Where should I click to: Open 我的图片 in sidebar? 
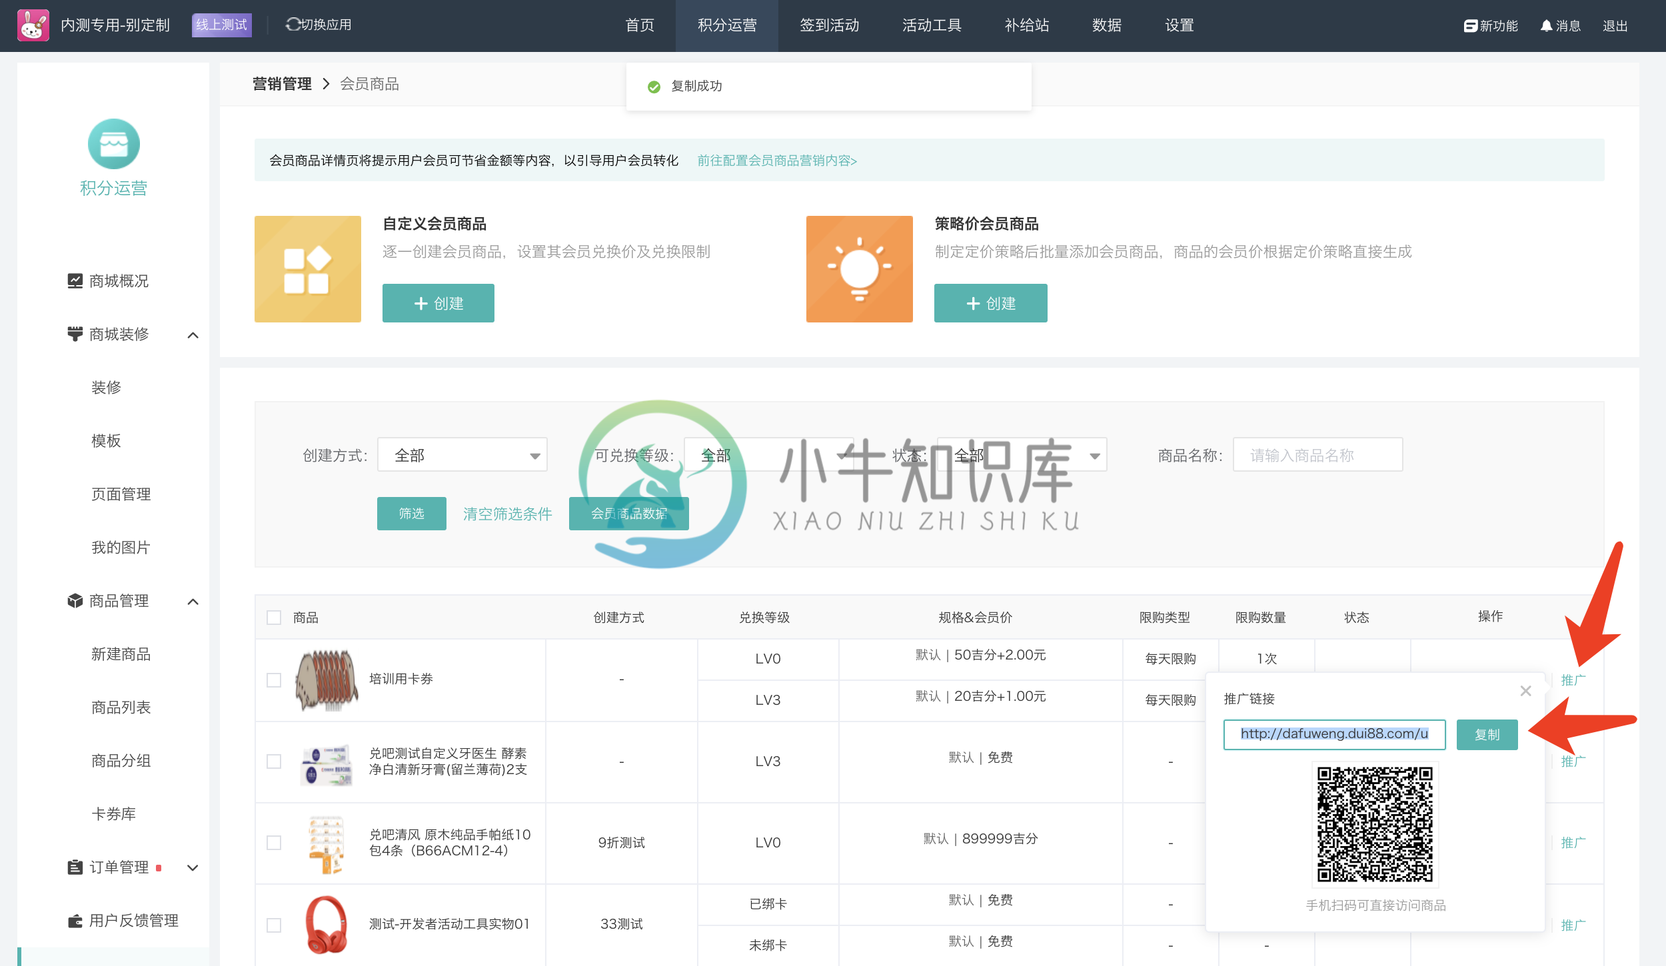point(121,548)
